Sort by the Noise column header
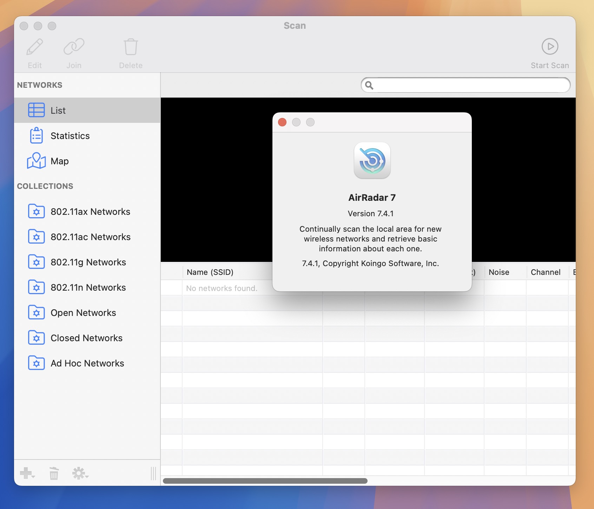This screenshot has width=594, height=509. pyautogui.click(x=505, y=272)
